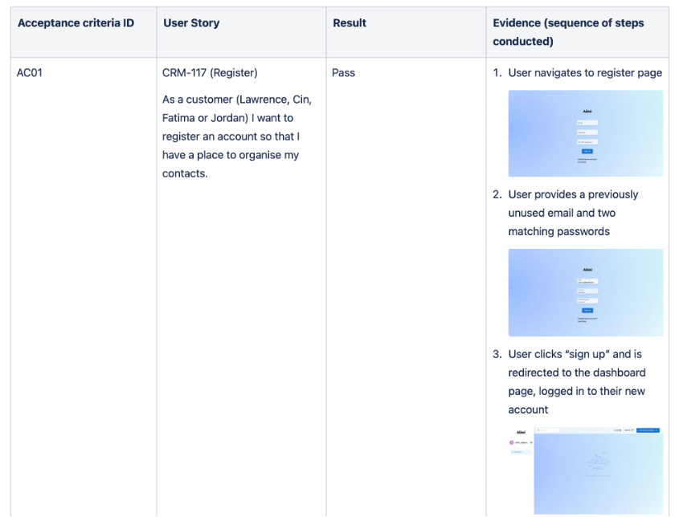Open the dashboard screenshot under step 3

(586, 471)
